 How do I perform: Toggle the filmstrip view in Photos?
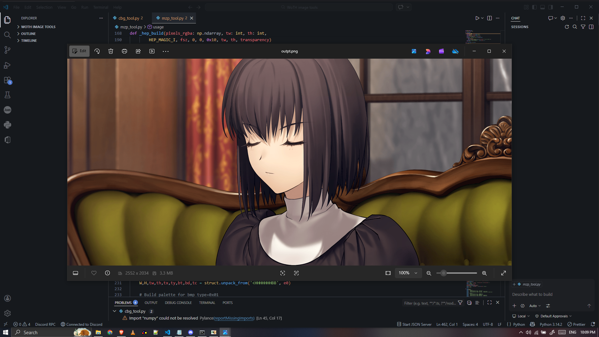coord(75,273)
